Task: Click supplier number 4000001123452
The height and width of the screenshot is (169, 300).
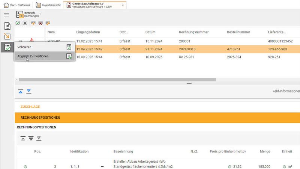Action: [x=280, y=41]
